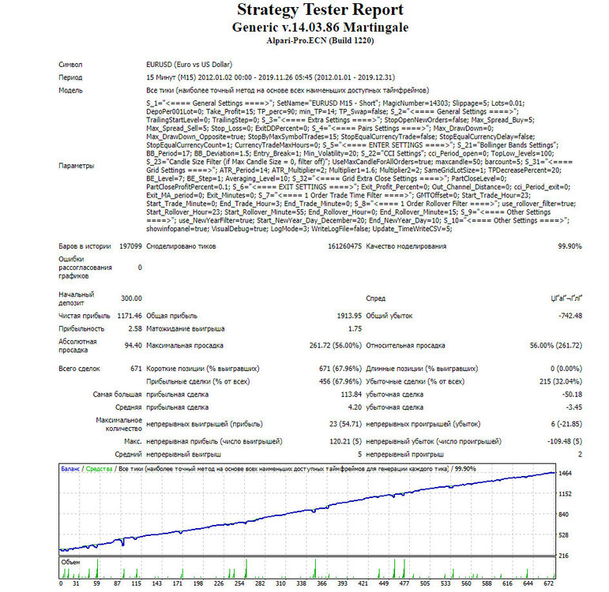Screen dimensions: 609x592
Task: Click 'Средства' legend in chart header
Action: [x=99, y=469]
